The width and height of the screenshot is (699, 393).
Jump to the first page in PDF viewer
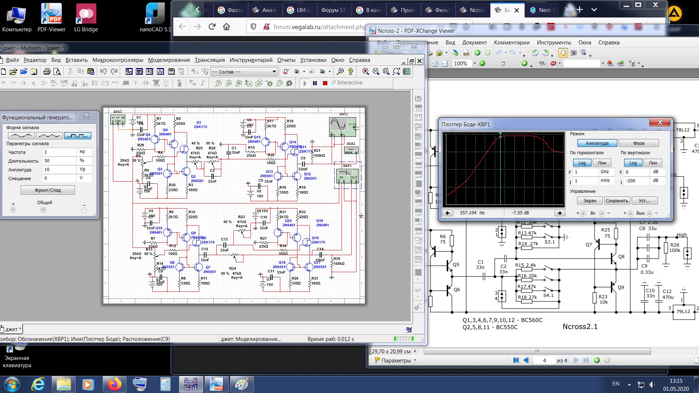point(516,360)
